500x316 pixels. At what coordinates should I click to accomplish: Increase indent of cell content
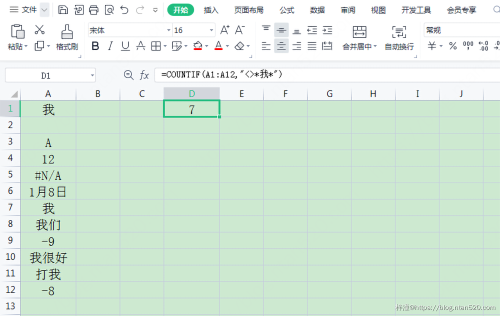(327, 30)
